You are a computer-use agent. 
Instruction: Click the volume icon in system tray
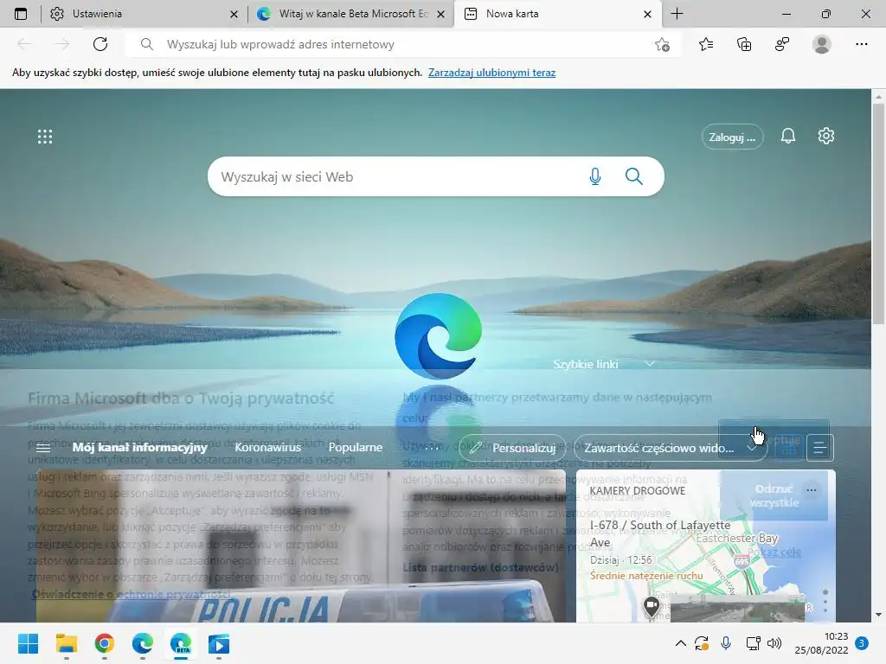click(774, 643)
